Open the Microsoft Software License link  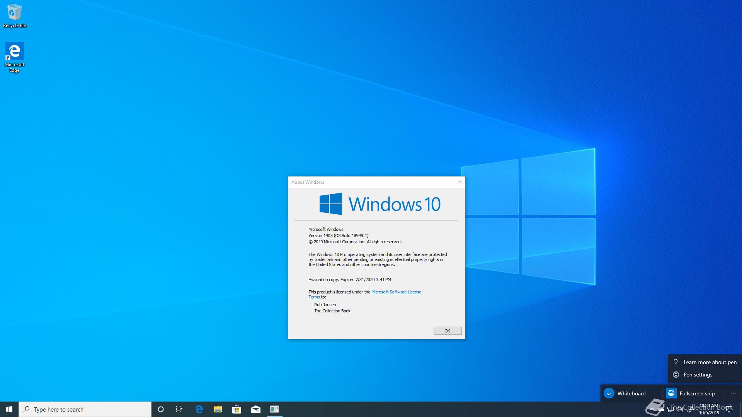point(396,292)
